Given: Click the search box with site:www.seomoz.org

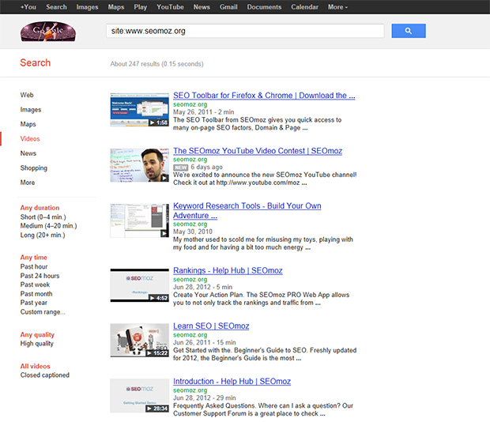Looking at the screenshot, I should point(245,31).
